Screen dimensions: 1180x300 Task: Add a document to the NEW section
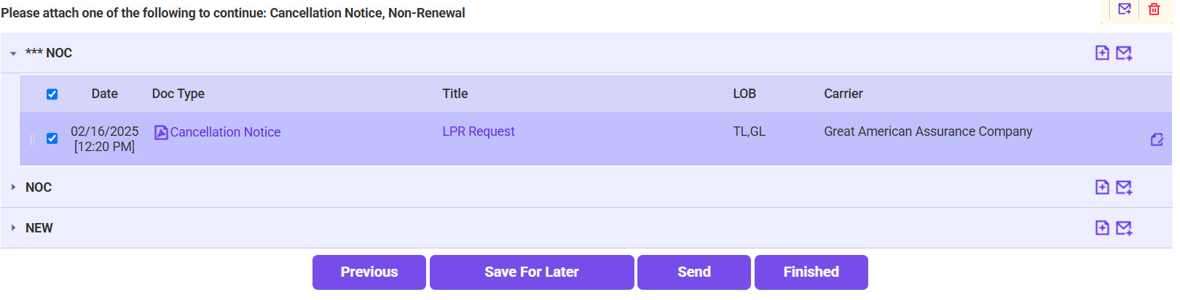[x=1102, y=228]
